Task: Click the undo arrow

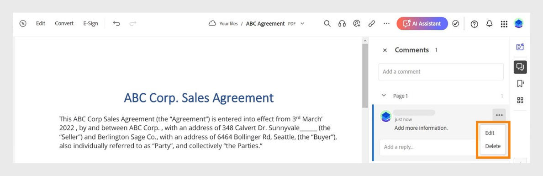Action: (116, 24)
